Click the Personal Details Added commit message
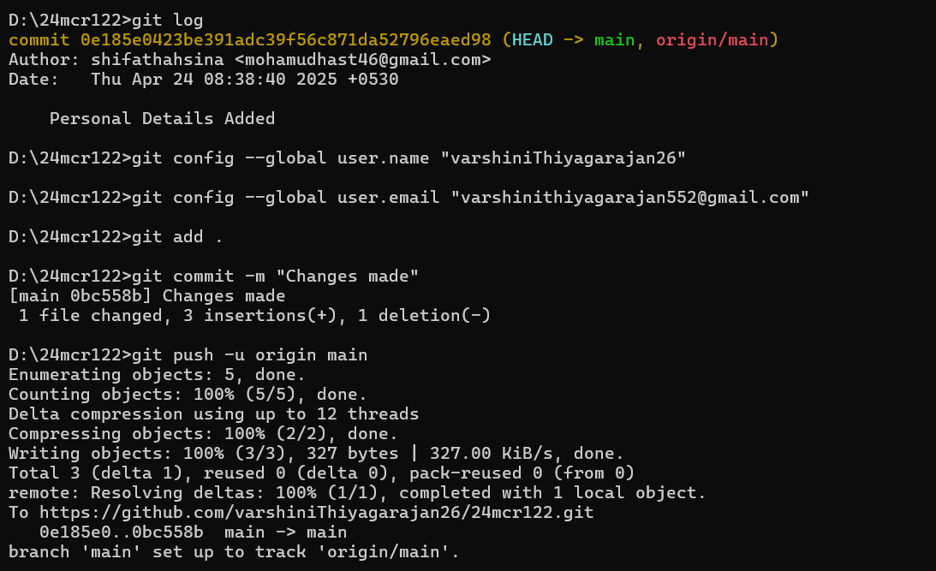This screenshot has height=571, width=936. (163, 119)
